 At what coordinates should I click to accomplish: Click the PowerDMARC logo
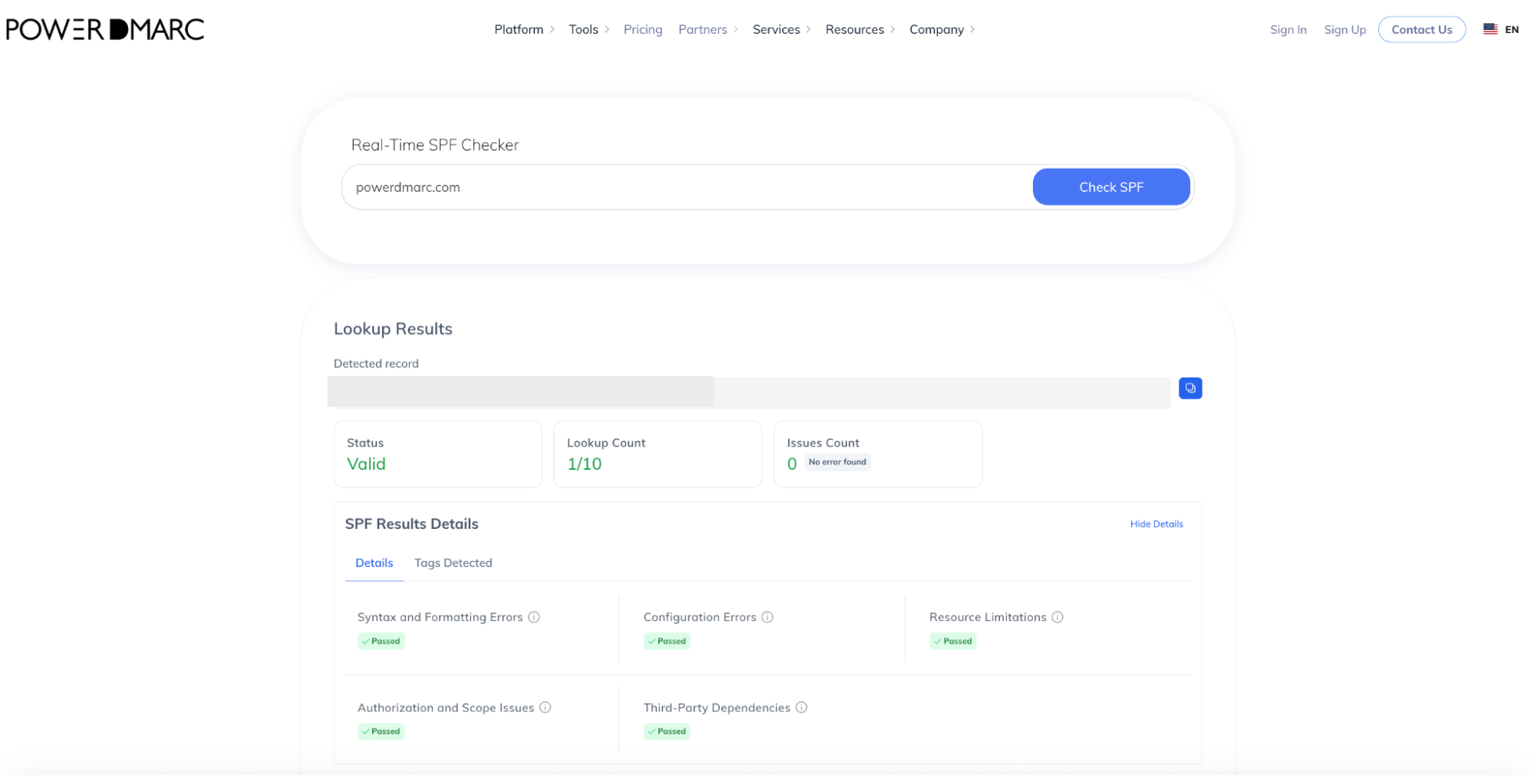[x=105, y=29]
